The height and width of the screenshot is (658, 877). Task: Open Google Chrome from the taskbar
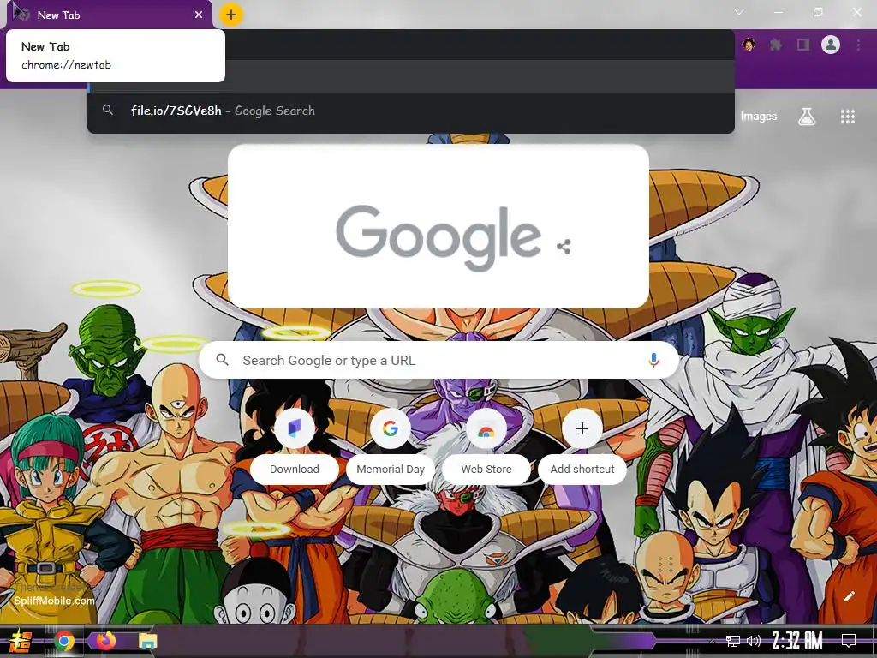pos(64,641)
